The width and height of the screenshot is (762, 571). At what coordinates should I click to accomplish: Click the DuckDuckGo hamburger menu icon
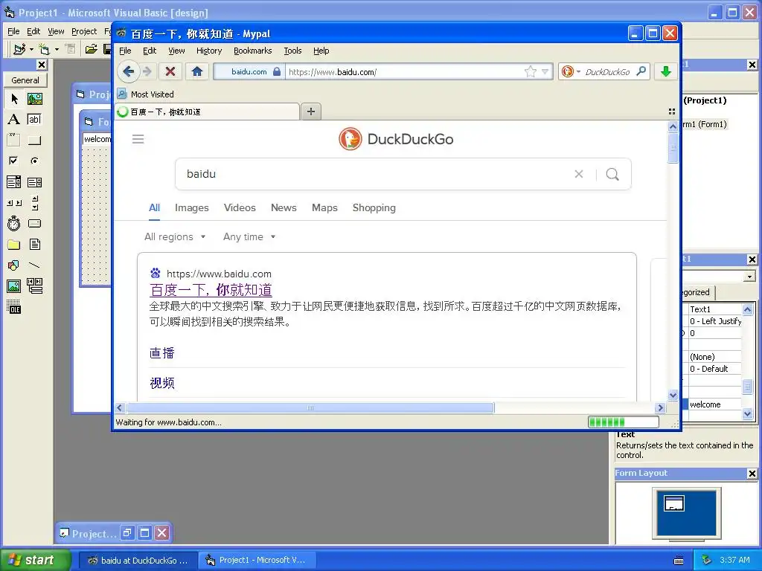point(138,139)
